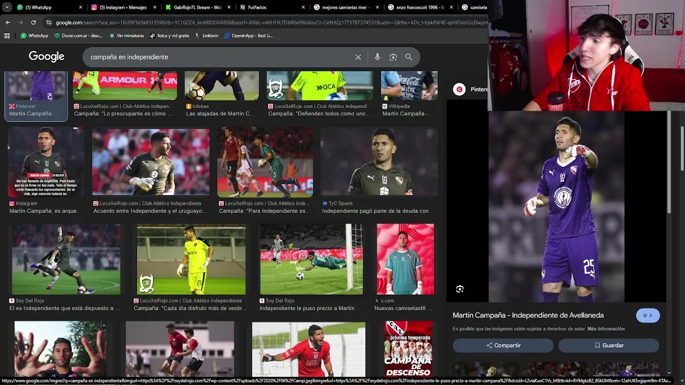Clear the search query with X
685x385 pixels.
pyautogui.click(x=358, y=57)
